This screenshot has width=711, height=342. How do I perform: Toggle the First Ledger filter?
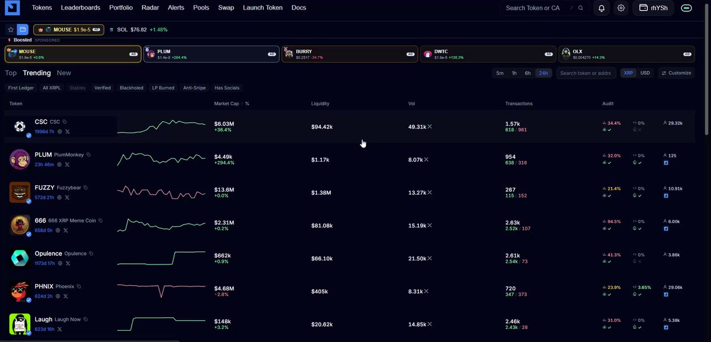click(21, 88)
